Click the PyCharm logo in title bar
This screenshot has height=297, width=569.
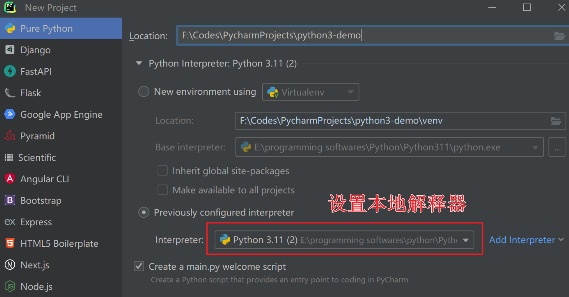[10, 7]
